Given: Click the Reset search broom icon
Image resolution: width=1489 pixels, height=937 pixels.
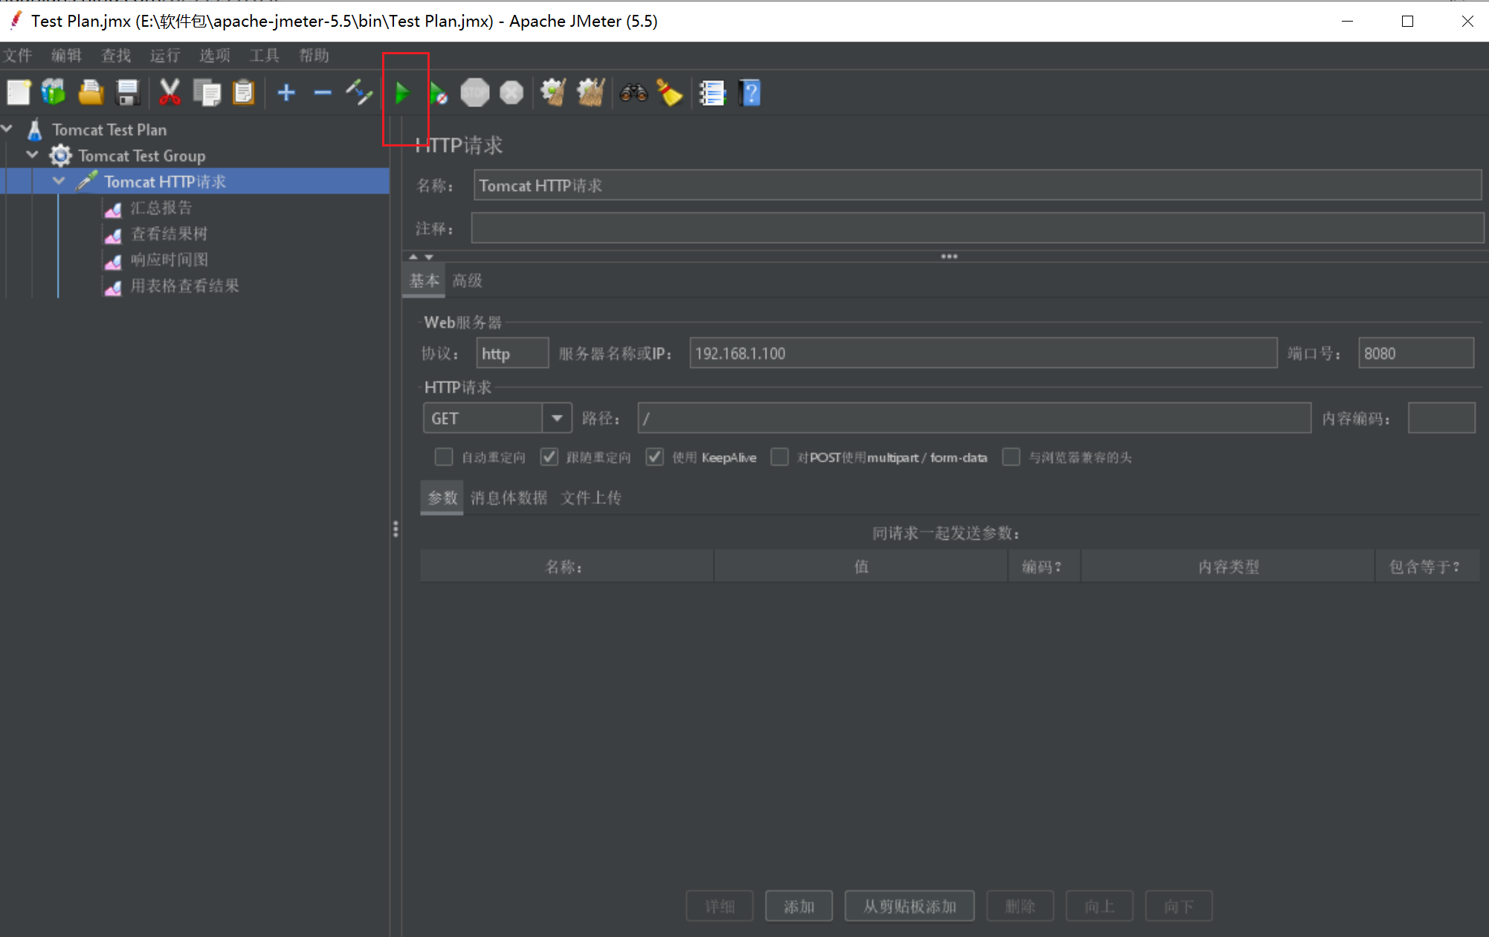Looking at the screenshot, I should (670, 93).
